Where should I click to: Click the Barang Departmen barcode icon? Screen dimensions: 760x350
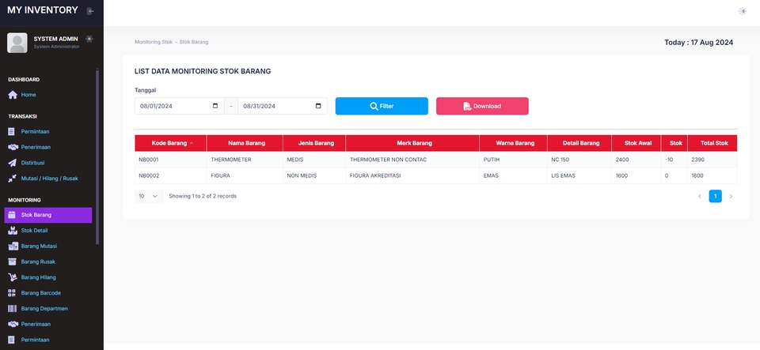(x=12, y=308)
